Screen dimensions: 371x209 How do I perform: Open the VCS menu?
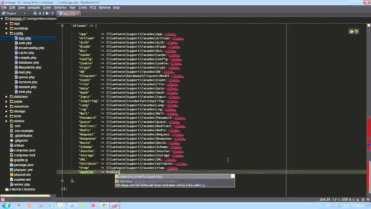pyautogui.click(x=92, y=8)
